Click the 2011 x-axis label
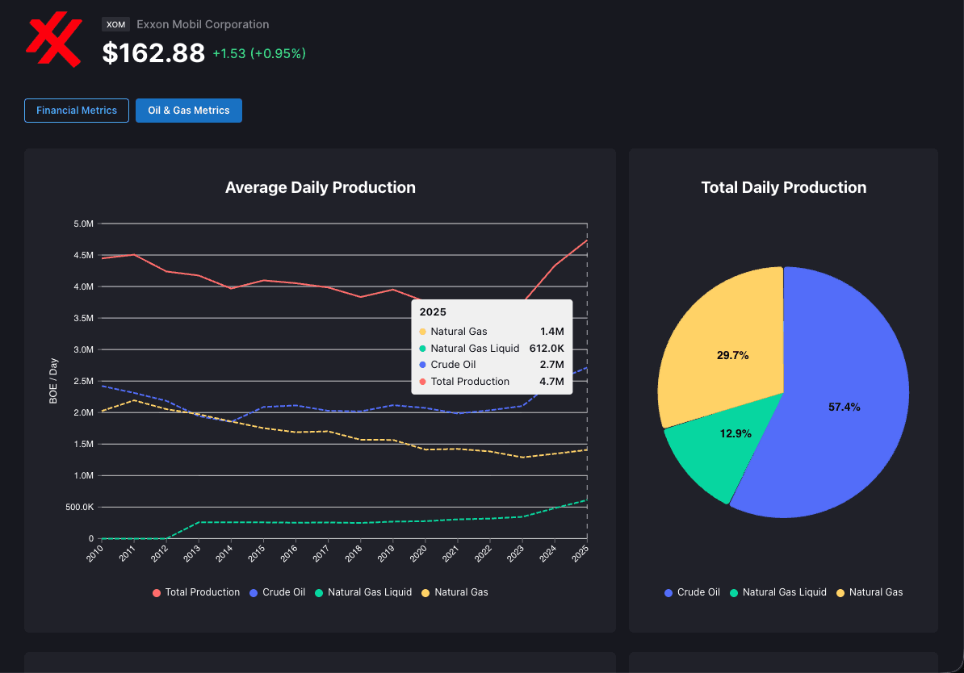Viewport: 964px width, 673px height. [x=128, y=553]
